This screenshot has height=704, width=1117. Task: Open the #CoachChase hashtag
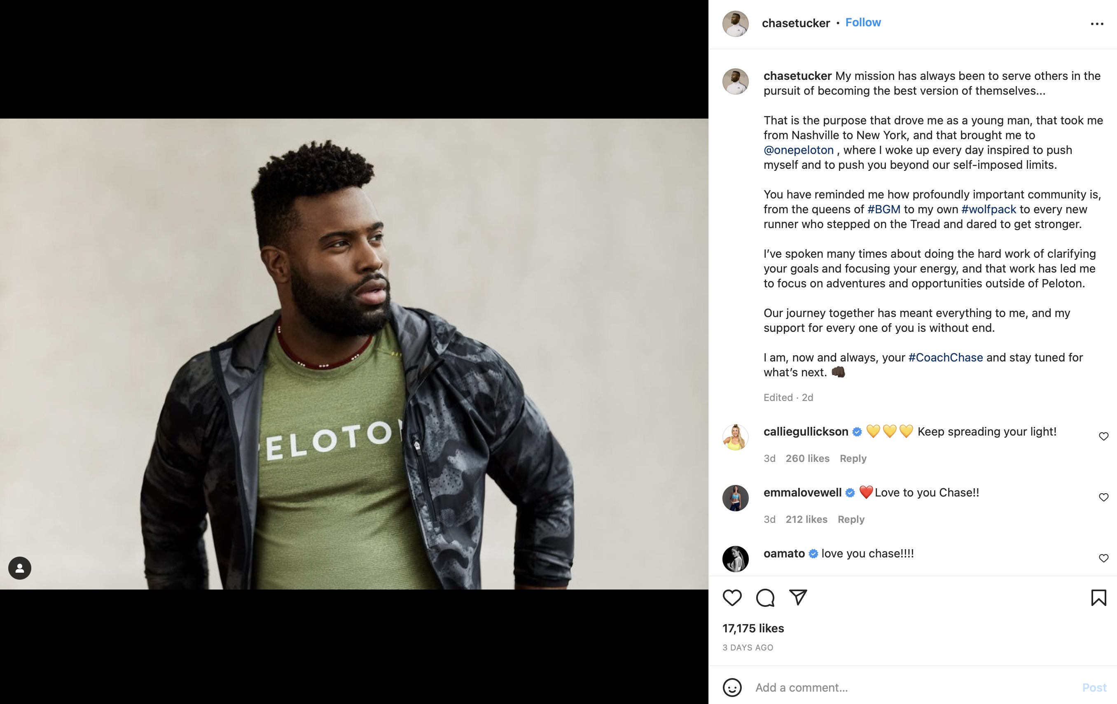945,358
